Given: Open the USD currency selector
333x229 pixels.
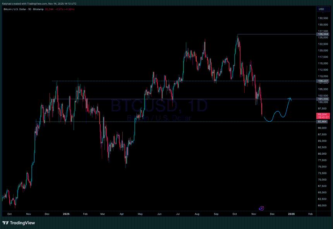Looking at the screenshot, I should [321, 9].
